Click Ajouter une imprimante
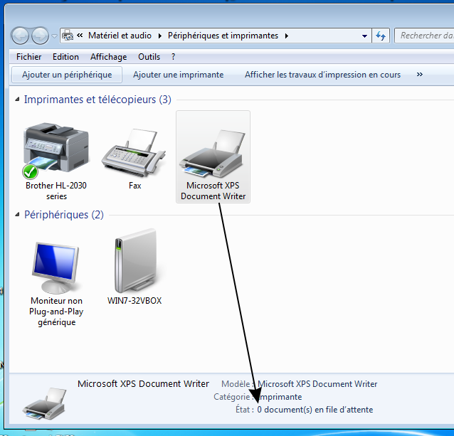Viewport: 454px width, 436px height. [178, 75]
